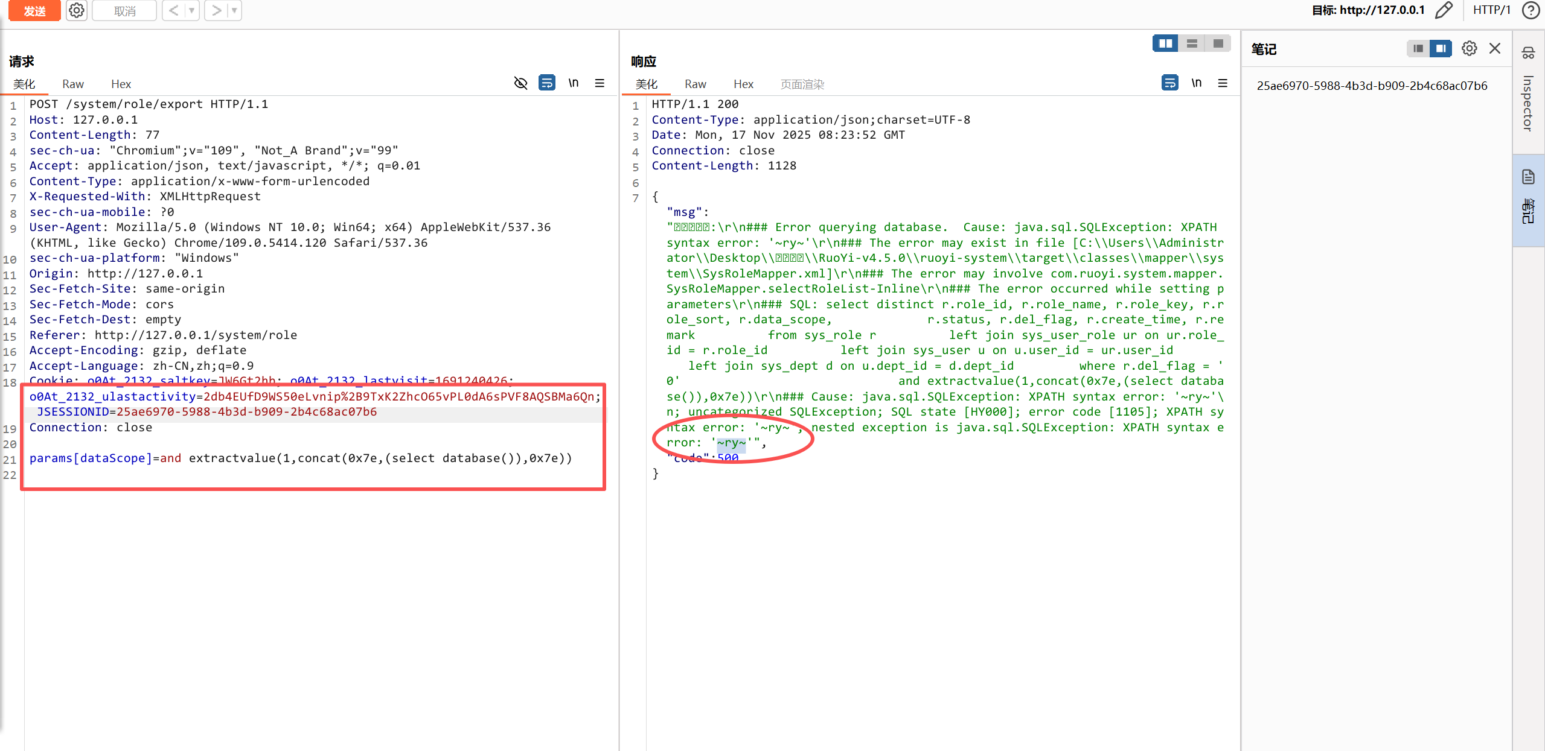
Task: Click the Inspector sidebar icon
Action: (1528, 53)
